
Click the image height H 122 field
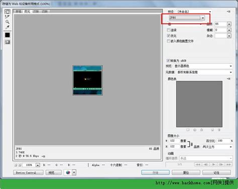tap(174, 147)
